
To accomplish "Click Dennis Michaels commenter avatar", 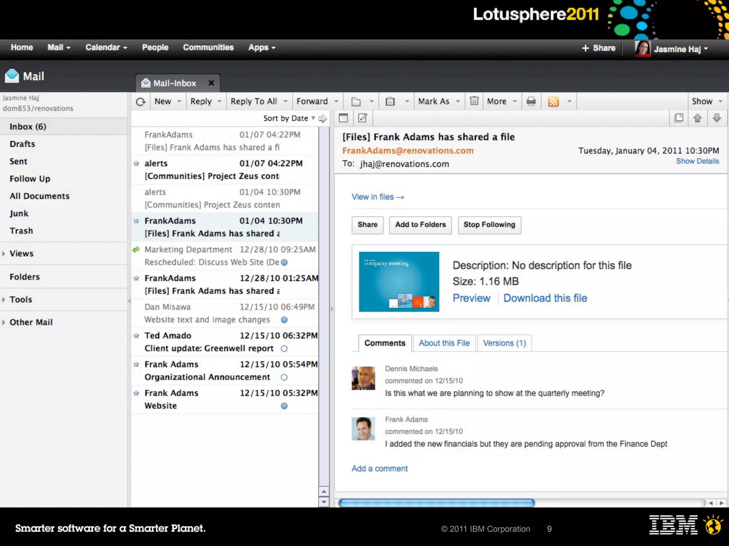I will 363,378.
